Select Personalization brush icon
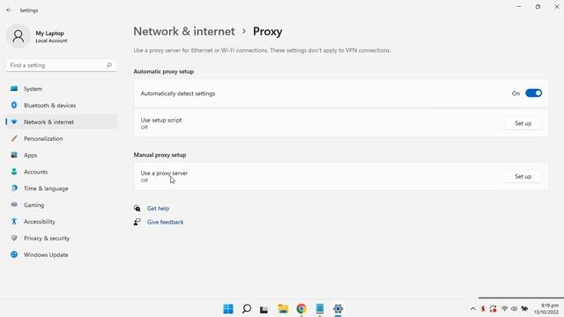The width and height of the screenshot is (564, 317). (14, 138)
